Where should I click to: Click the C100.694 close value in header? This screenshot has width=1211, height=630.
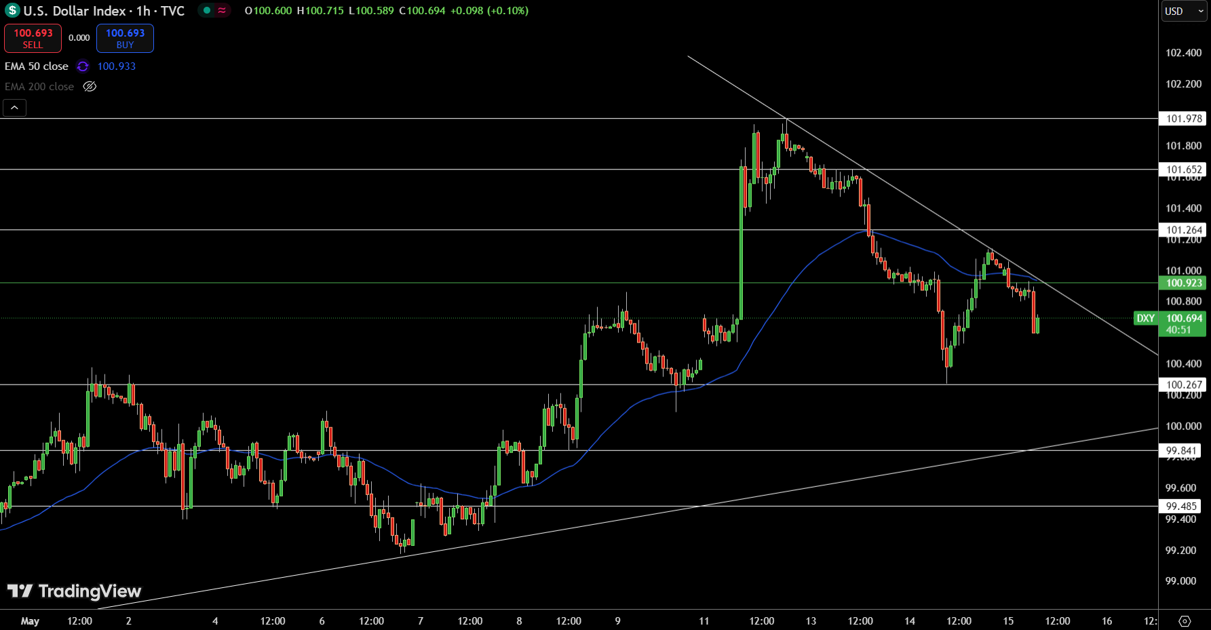(x=422, y=11)
